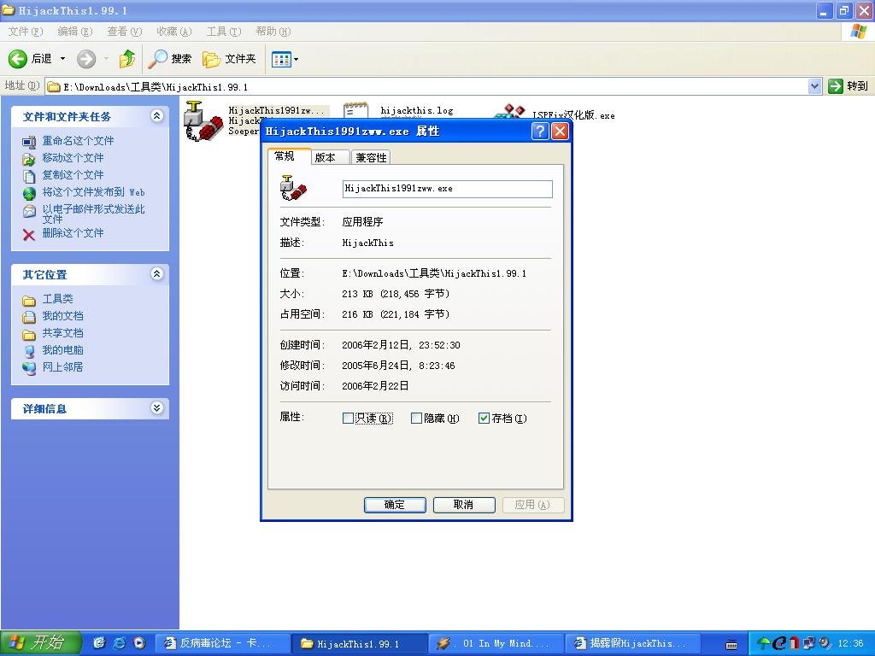Open 共享文档 in other places

(x=62, y=333)
